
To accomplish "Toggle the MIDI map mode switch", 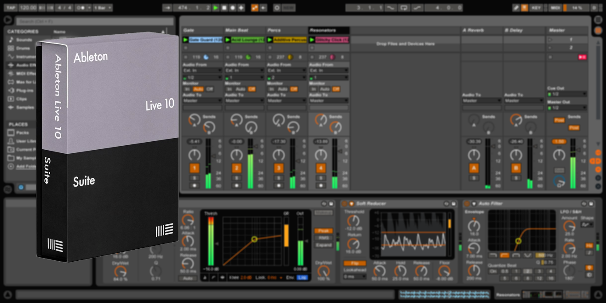I will click(x=555, y=8).
